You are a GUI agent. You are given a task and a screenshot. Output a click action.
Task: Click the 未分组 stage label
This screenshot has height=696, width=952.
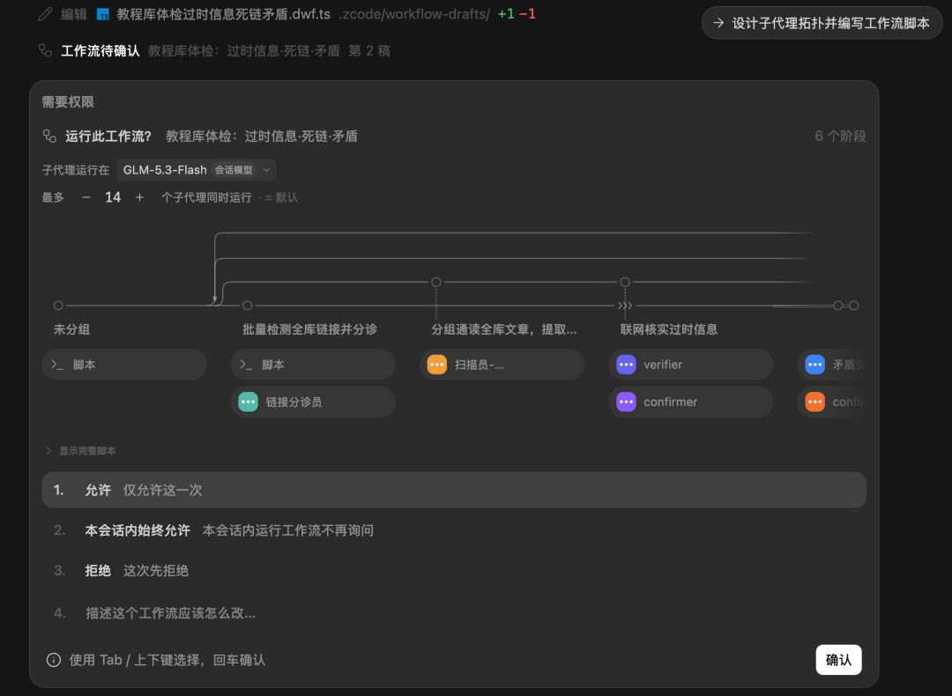71,329
